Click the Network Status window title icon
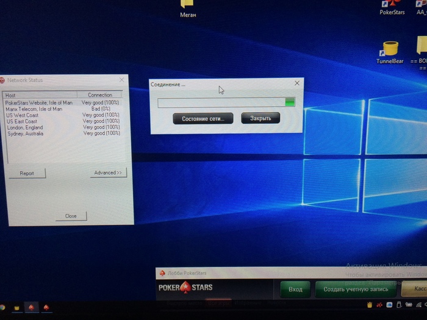This screenshot has height=320, width=427. click(2, 80)
